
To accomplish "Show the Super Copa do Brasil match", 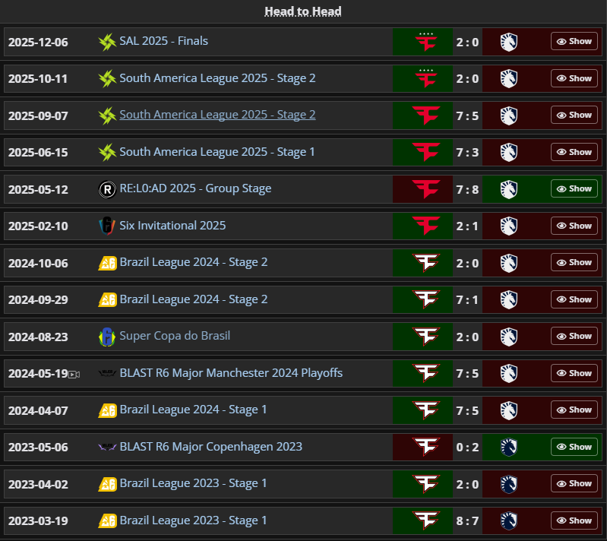I will click(574, 336).
